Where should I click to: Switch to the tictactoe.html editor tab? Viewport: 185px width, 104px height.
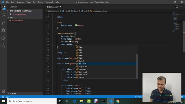53,7
